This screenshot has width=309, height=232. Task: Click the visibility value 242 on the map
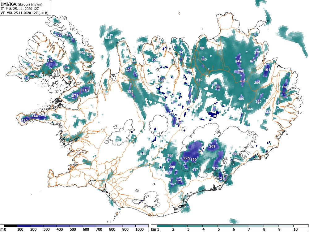pyautogui.click(x=239, y=61)
